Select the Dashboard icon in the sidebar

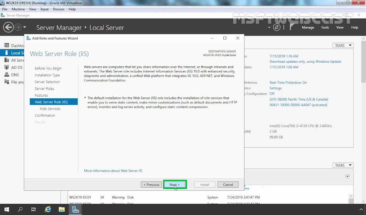[7, 45]
